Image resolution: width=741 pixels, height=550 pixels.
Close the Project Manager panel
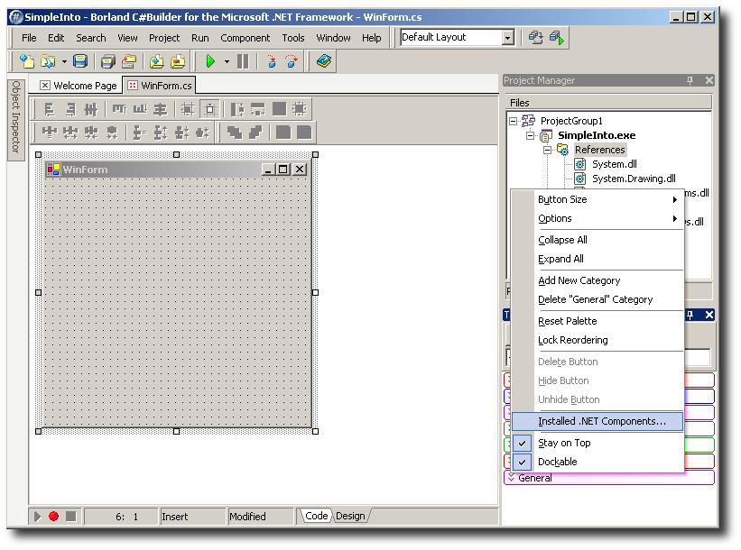pyautogui.click(x=709, y=80)
